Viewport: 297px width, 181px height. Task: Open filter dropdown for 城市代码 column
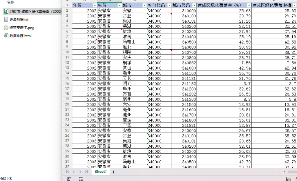[194, 6]
